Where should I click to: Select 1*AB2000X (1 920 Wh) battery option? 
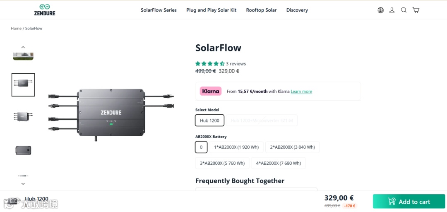[236, 147]
